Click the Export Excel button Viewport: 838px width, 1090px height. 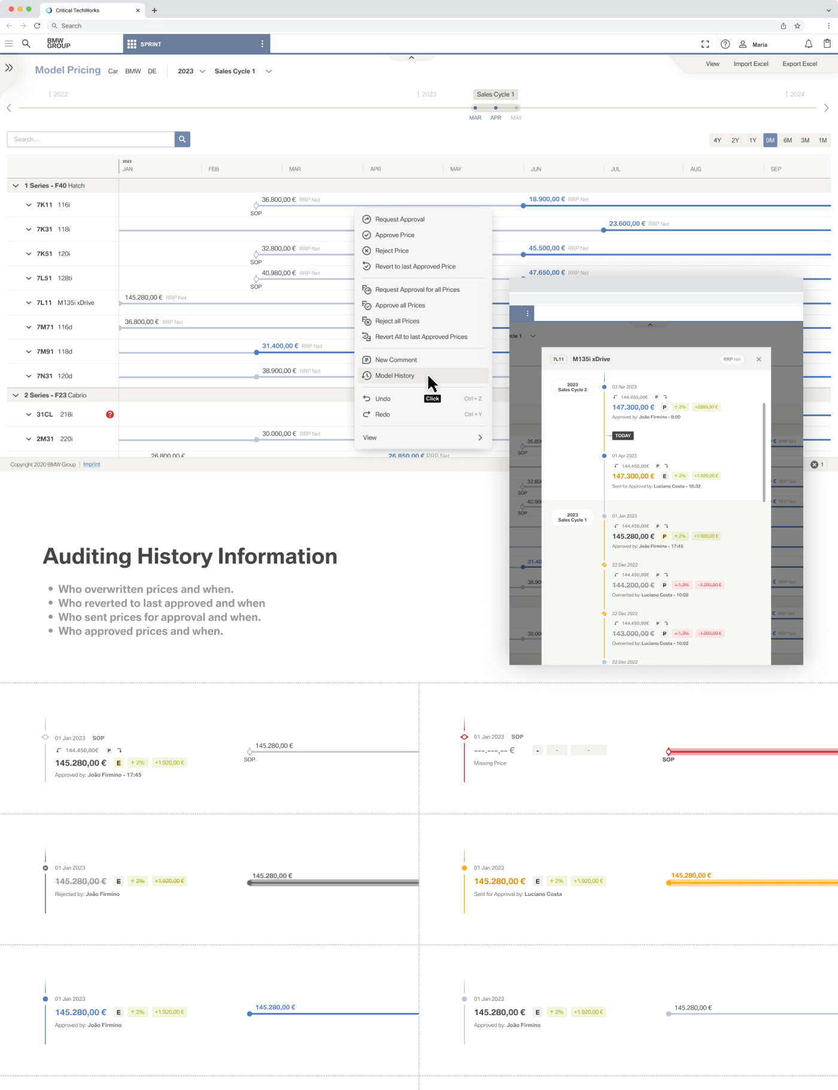click(800, 64)
